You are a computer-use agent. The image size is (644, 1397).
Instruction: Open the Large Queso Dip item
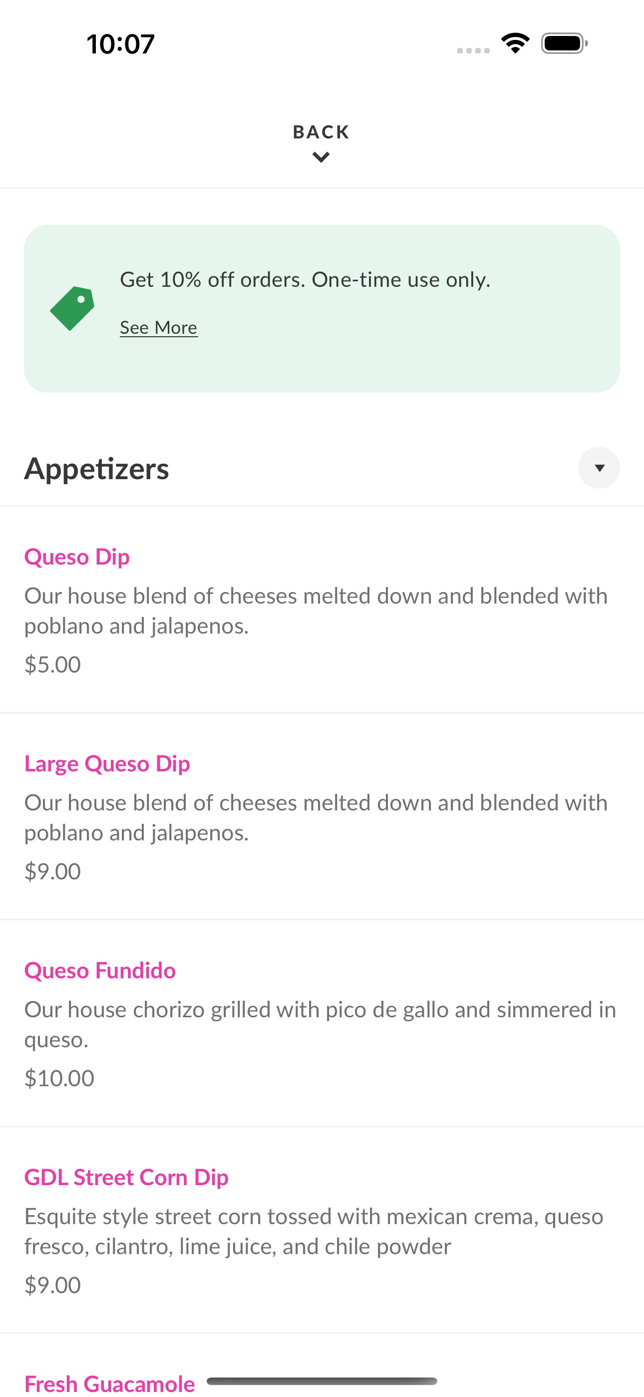click(107, 763)
